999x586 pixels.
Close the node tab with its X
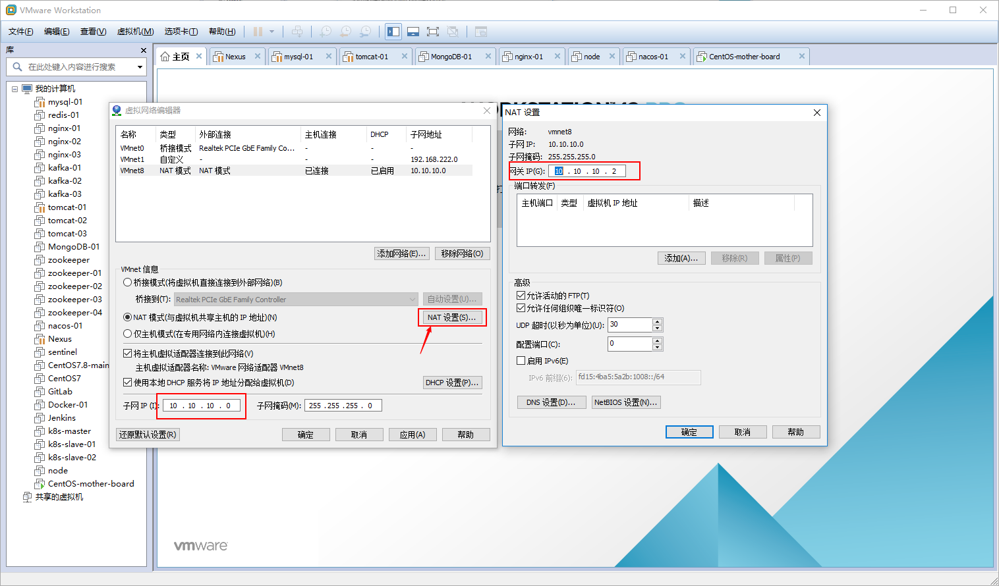coord(612,56)
